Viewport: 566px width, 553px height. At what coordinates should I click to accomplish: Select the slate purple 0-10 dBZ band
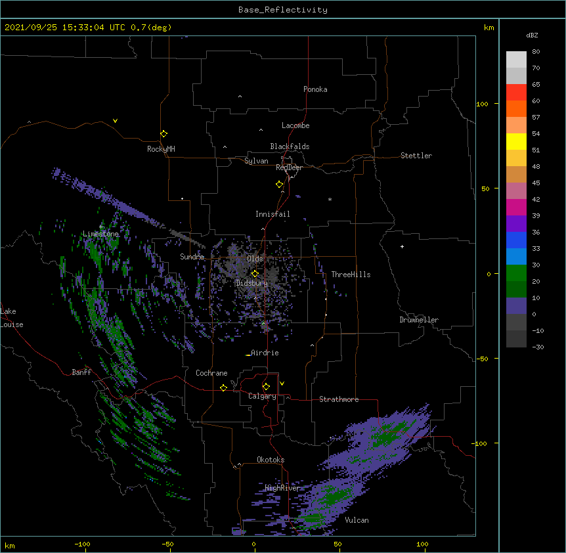click(x=516, y=306)
